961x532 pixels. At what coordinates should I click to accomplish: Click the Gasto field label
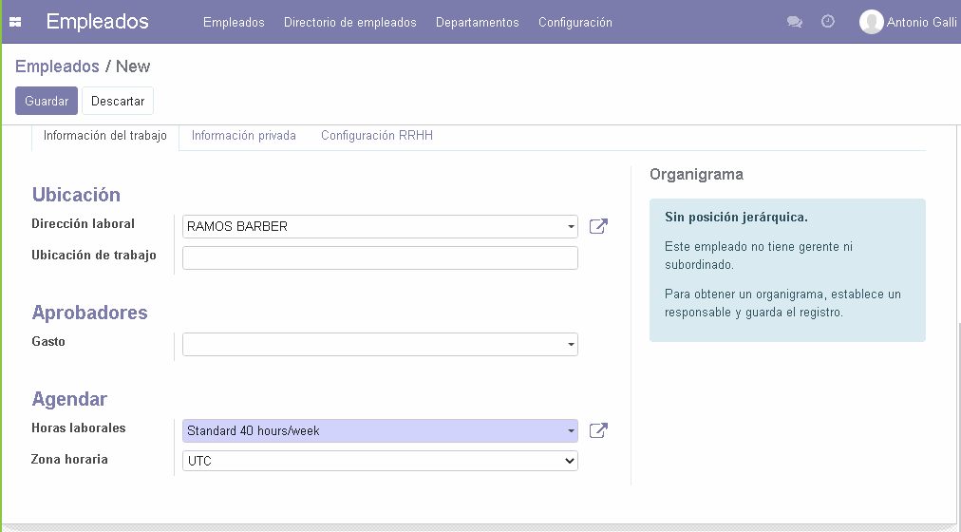point(48,341)
